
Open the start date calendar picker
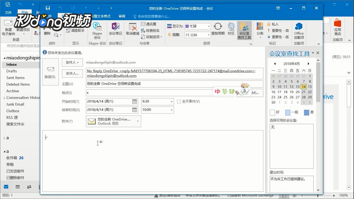pyautogui.click(x=134, y=102)
